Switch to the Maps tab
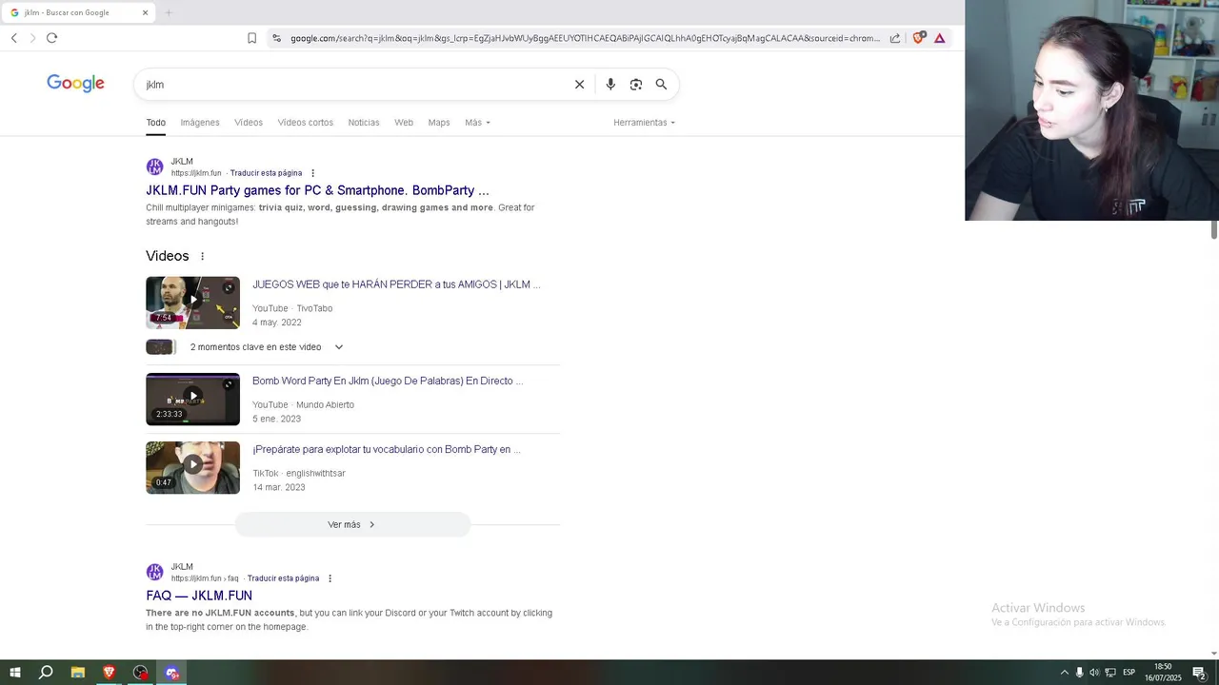The height and width of the screenshot is (685, 1219). [x=439, y=123]
